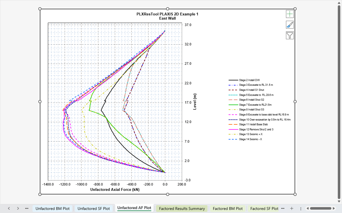Viewport: 342px width, 213px height.
Task: Select the Unfactored Axial Force axis title
Action: (115, 190)
